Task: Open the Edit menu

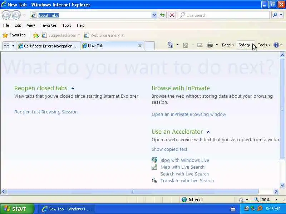Action: tap(18, 25)
